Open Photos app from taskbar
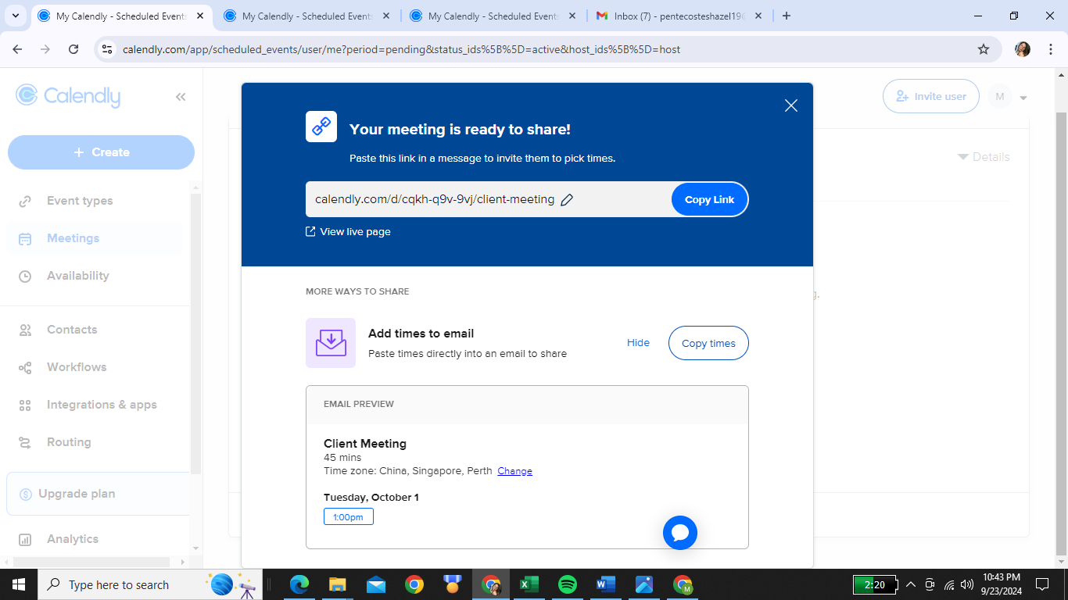 pos(644,584)
